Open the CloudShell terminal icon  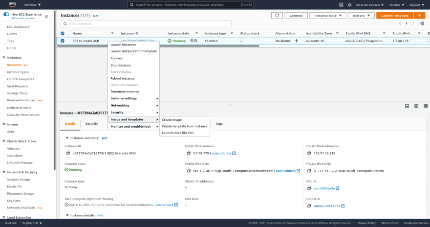341,5
